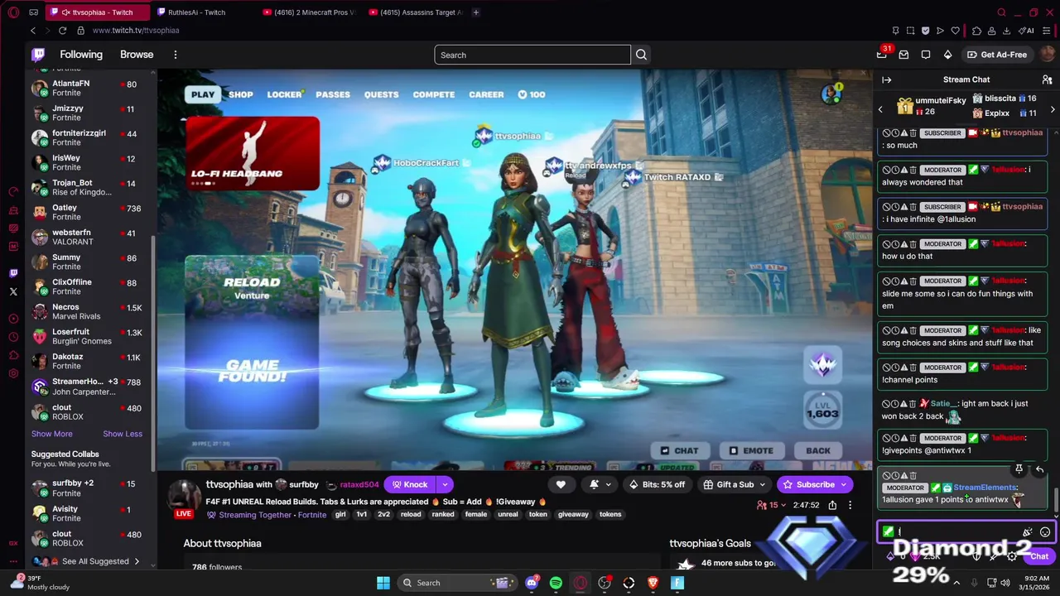Open the Browse tab

click(137, 55)
